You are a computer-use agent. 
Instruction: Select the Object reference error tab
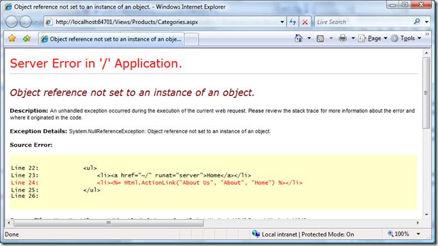pyautogui.click(x=111, y=39)
